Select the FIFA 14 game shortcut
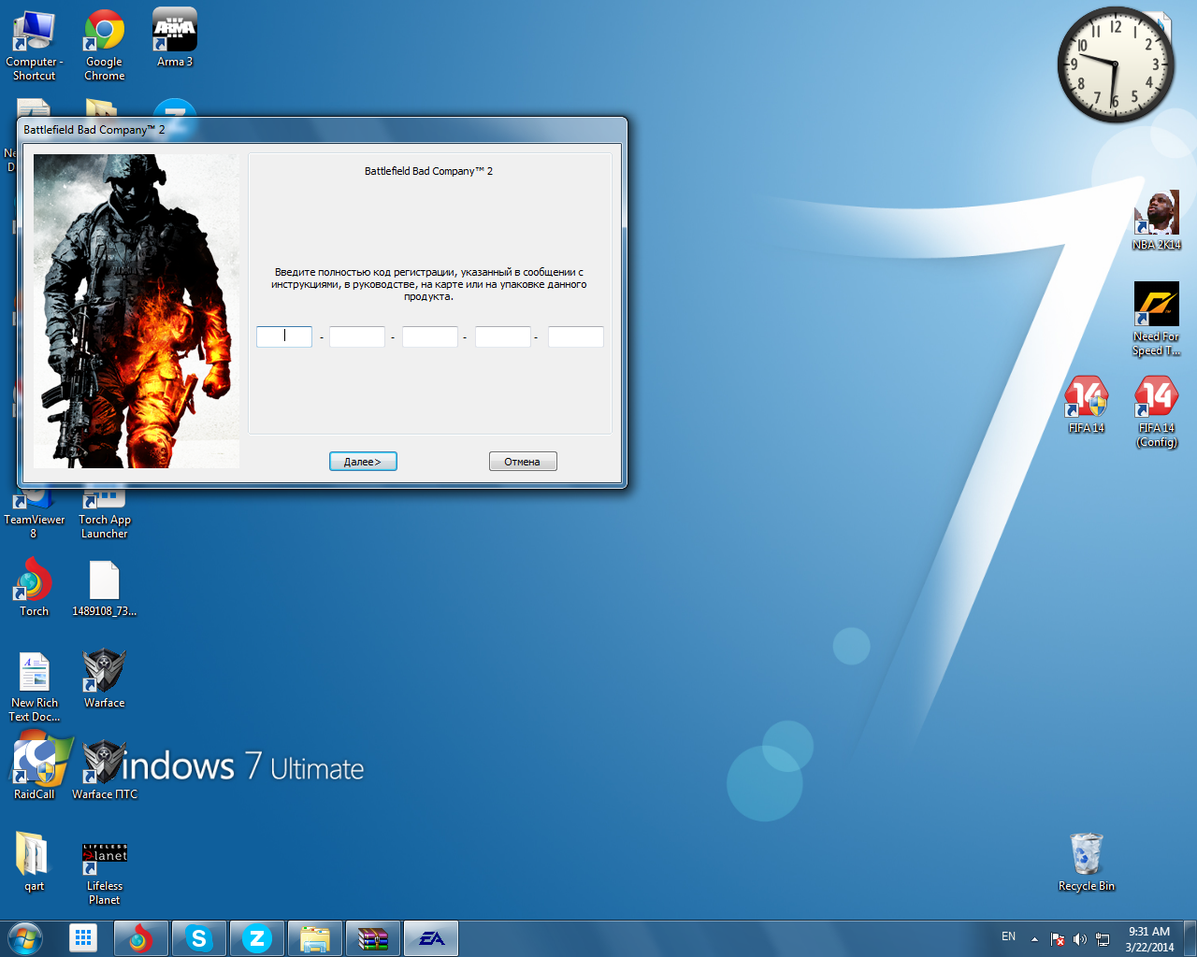The height and width of the screenshot is (957, 1197). pyautogui.click(x=1087, y=405)
